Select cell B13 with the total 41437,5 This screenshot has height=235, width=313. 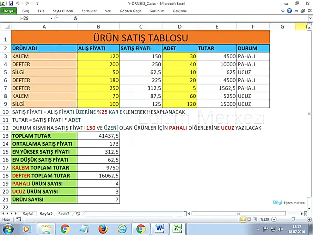pyautogui.click(x=98, y=136)
